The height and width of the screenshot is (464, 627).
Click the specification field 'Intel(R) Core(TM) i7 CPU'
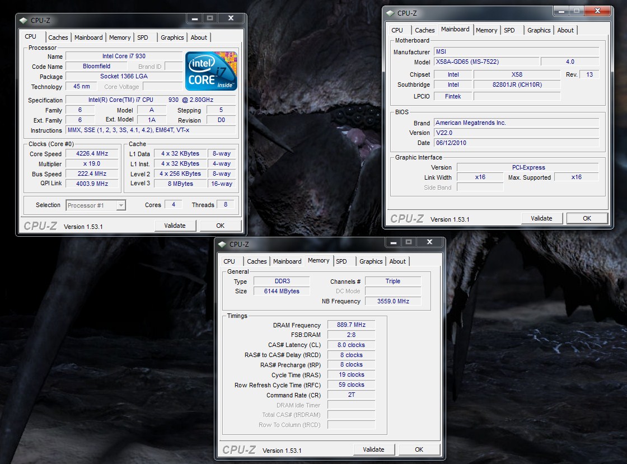[x=151, y=100]
